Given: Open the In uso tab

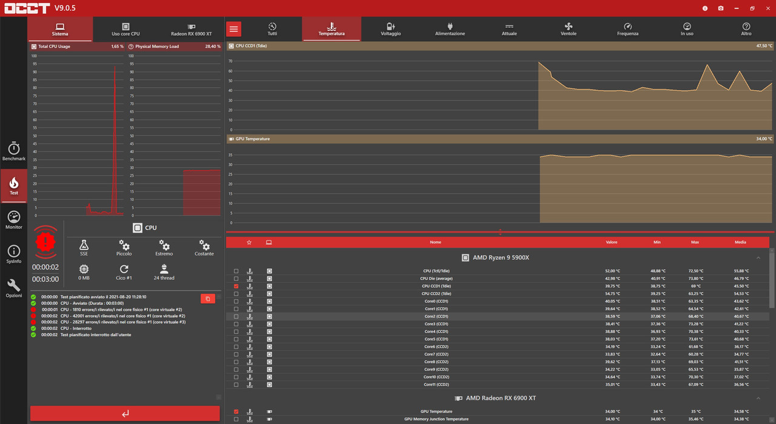Looking at the screenshot, I should pyautogui.click(x=687, y=29).
